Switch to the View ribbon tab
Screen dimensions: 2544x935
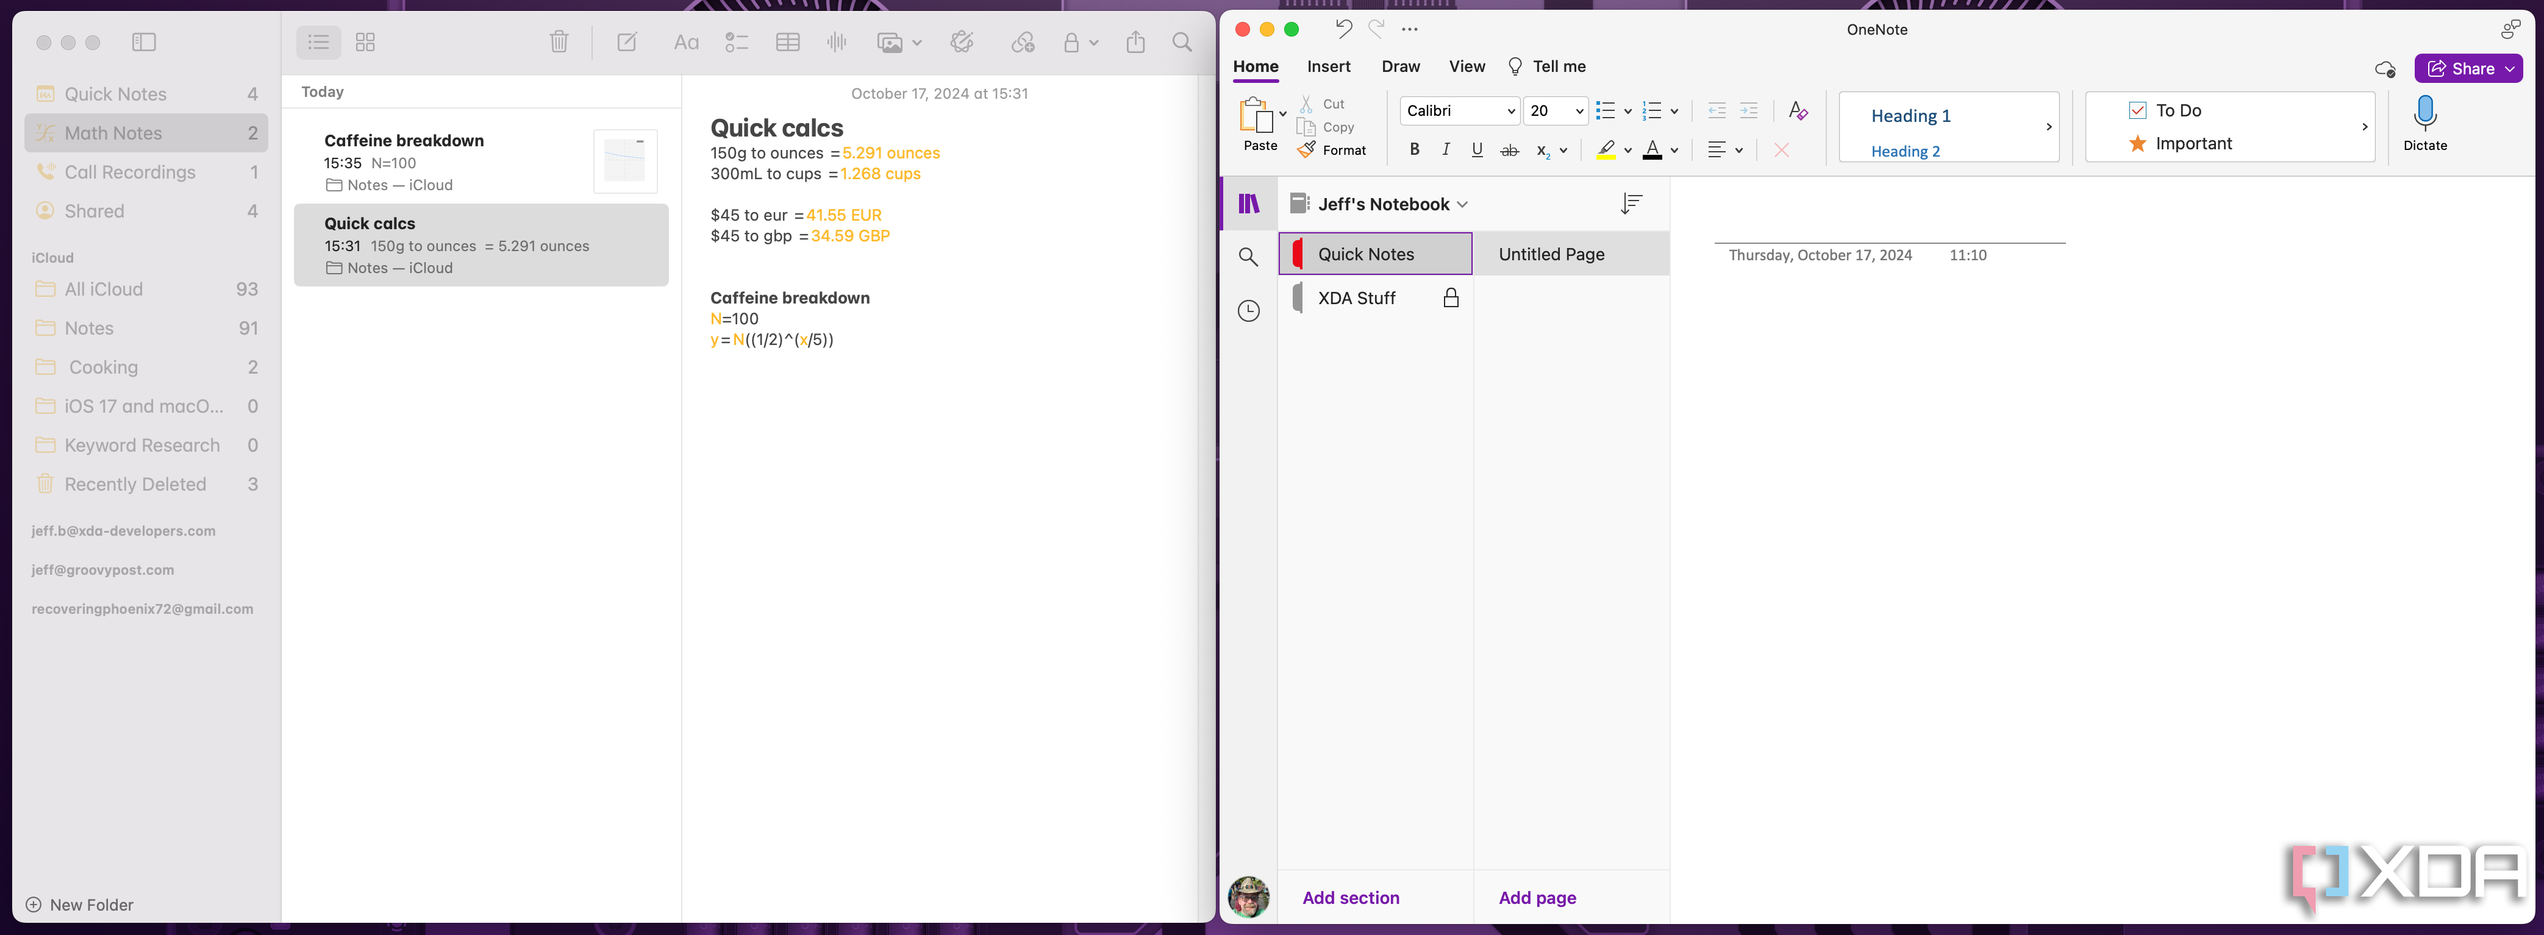coord(1467,66)
